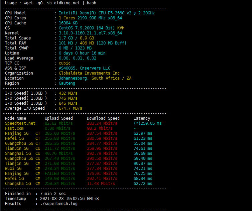Image resolution: width=252 pixels, height=211 pixels.
Task: Click the Download Speed column header
Action: (x=103, y=118)
